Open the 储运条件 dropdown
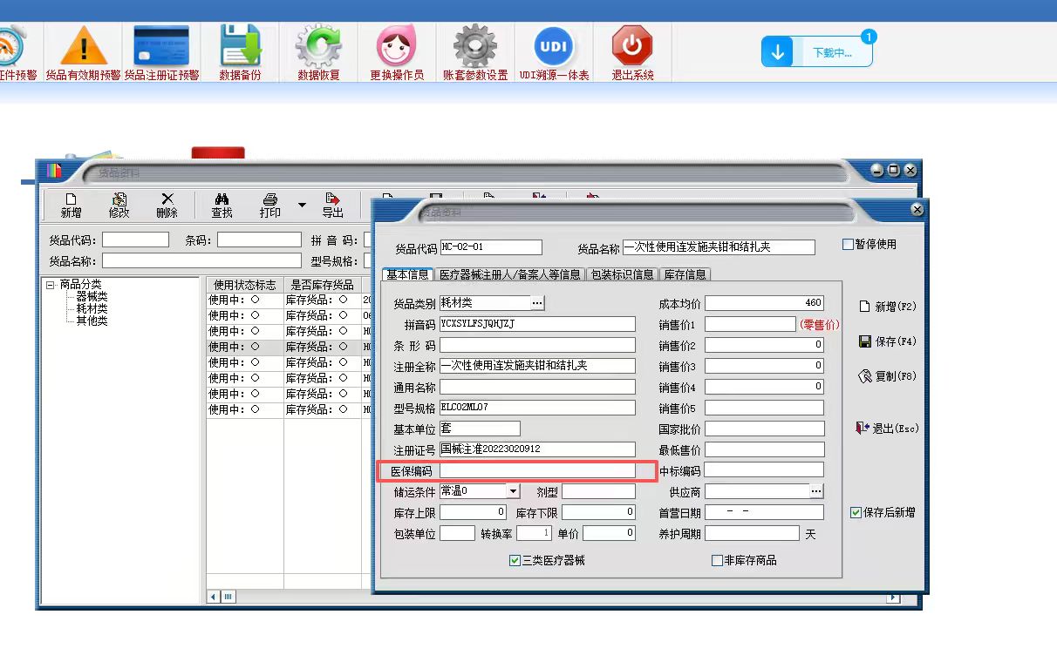The image size is (1057, 655). click(x=513, y=491)
